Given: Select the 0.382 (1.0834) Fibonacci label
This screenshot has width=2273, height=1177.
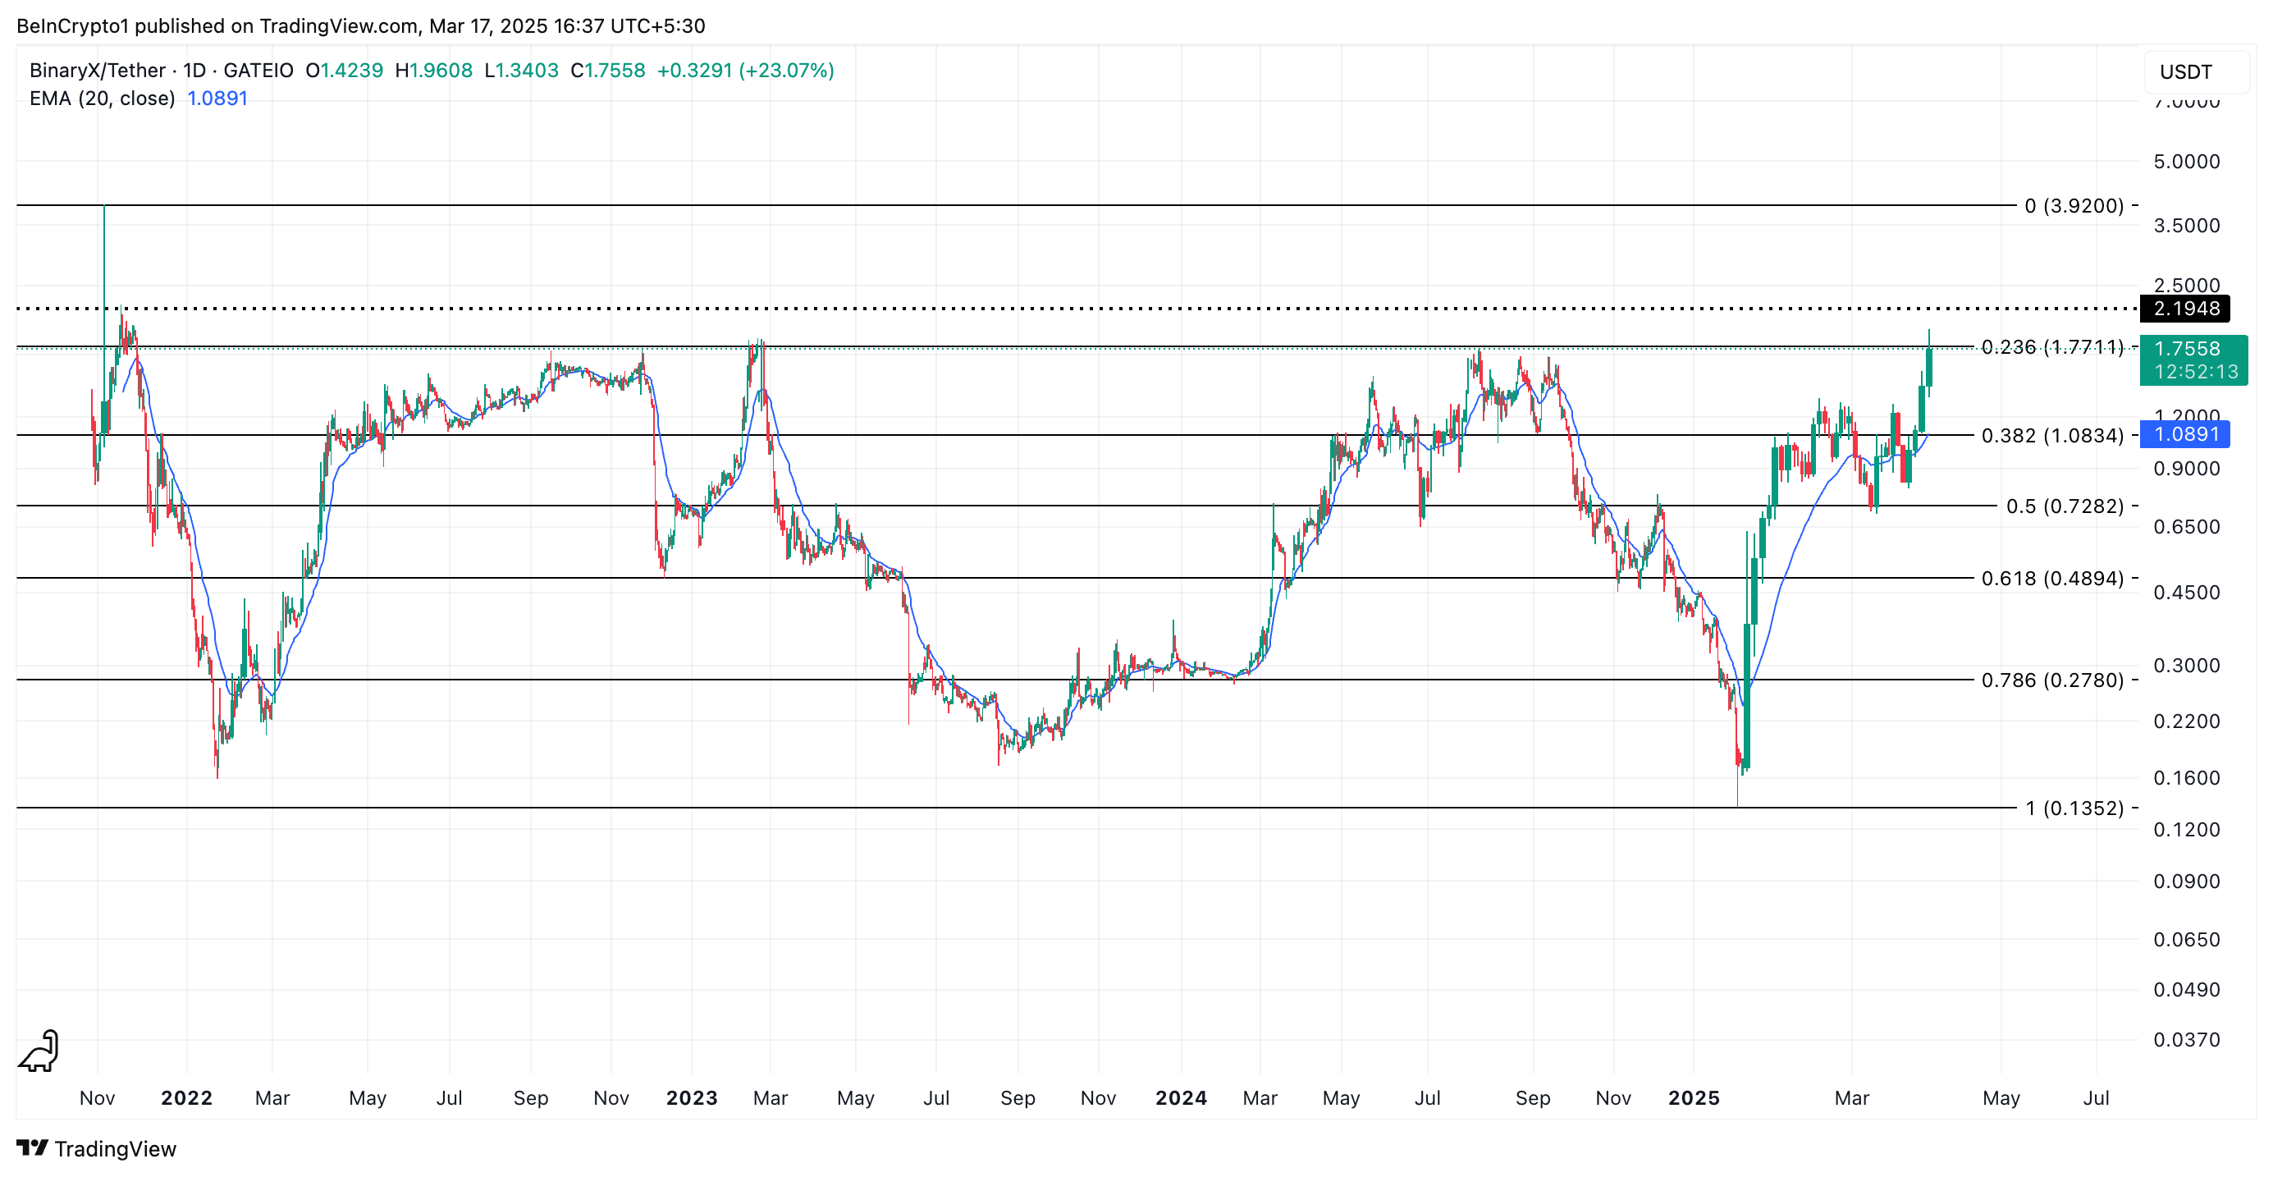Looking at the screenshot, I should (x=2051, y=435).
